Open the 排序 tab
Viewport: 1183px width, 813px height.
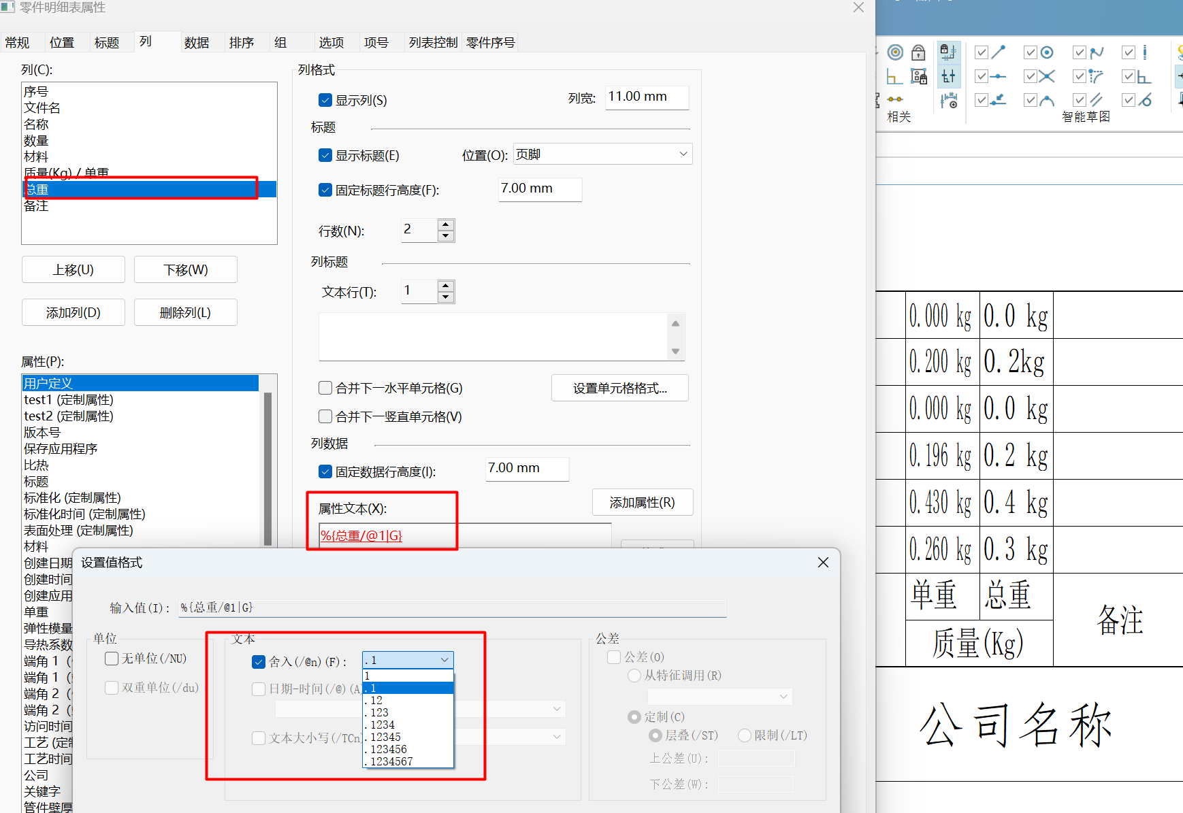coord(242,43)
